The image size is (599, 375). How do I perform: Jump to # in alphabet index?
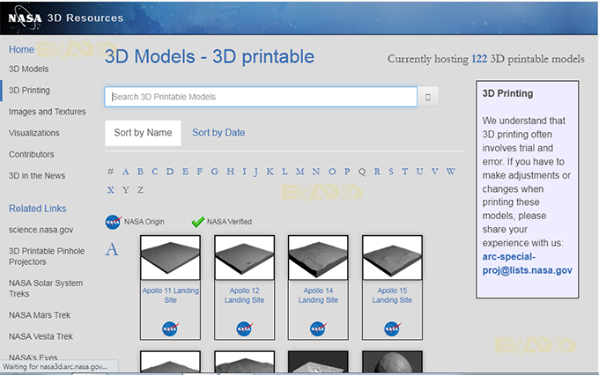tap(110, 172)
